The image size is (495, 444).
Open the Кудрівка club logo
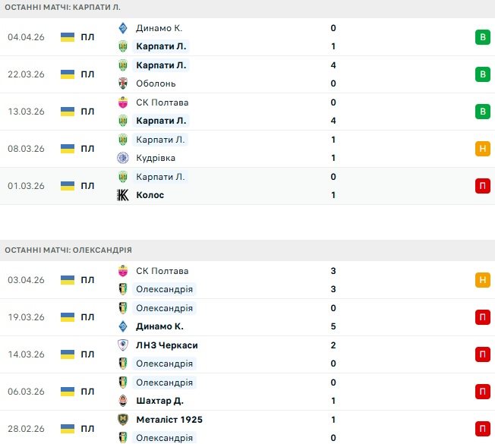pos(123,158)
